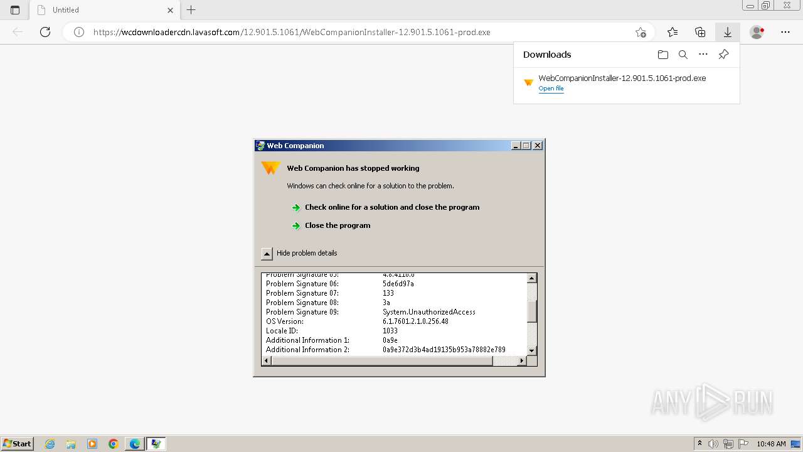Open the volume control tray icon
803x452 pixels.
[x=713, y=444]
